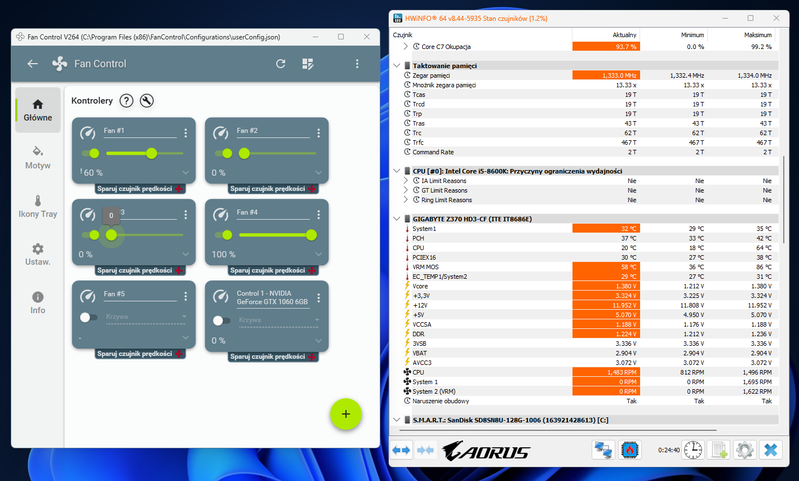Select the System 2 (VRM) fan row
This screenshot has width=799, height=481.
click(x=587, y=391)
